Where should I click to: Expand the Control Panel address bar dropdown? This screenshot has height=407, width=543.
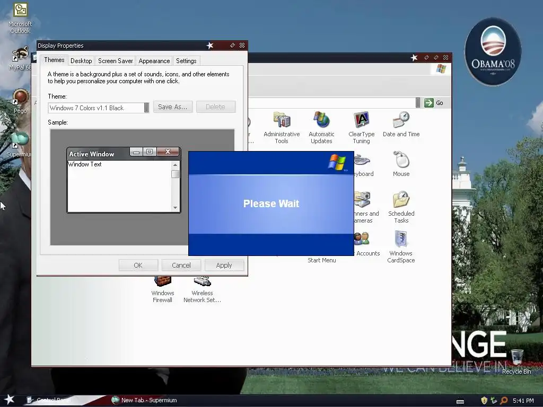tap(418, 103)
